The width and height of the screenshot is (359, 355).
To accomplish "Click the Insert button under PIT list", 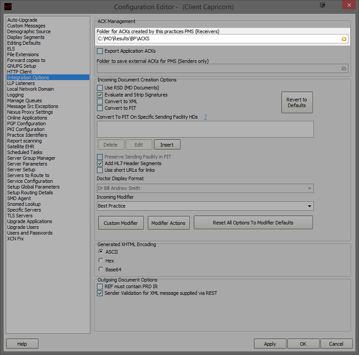I will (167, 145).
